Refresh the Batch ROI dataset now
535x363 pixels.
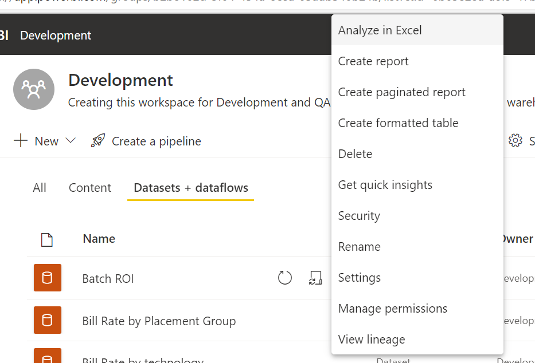285,278
